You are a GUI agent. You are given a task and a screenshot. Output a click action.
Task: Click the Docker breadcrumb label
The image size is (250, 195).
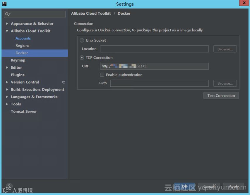[124, 13]
